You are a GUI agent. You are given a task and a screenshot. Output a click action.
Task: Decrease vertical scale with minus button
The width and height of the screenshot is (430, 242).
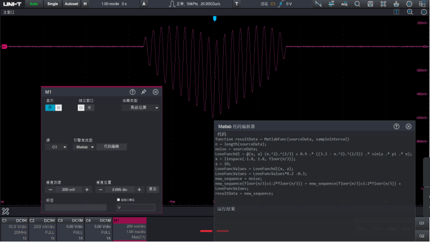pyautogui.click(x=51, y=190)
